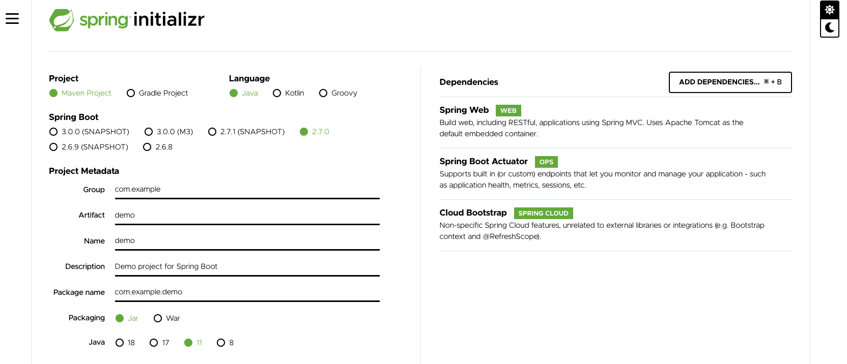This screenshot has width=847, height=364.
Task: Edit the Description field
Action: click(247, 267)
